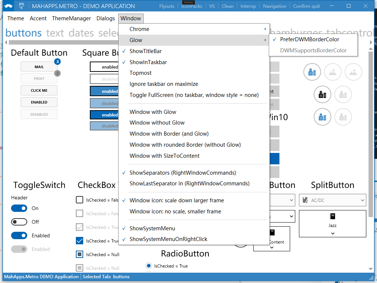Select the 'IsChecked = True' radio button
The image size is (377, 283).
tap(149, 266)
